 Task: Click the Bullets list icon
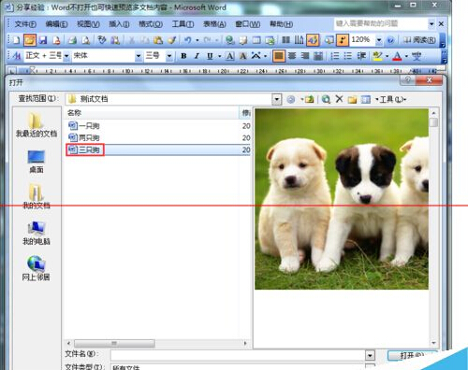(348, 56)
